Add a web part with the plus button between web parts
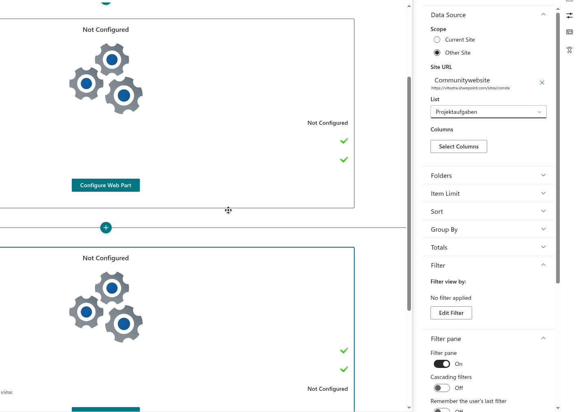 (106, 228)
